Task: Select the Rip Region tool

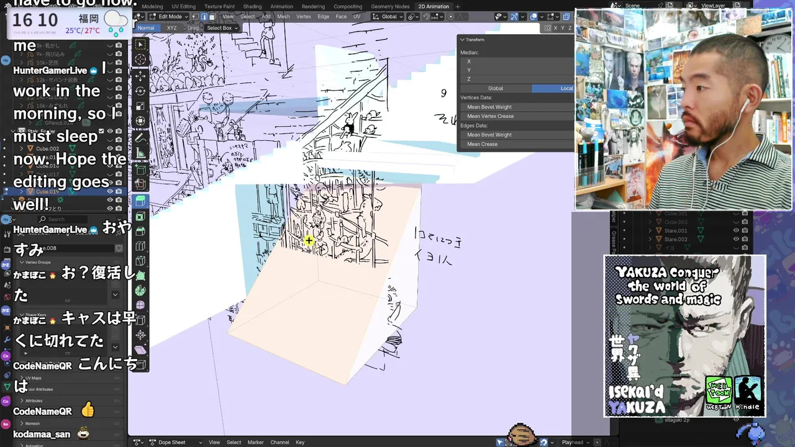Action: click(141, 365)
